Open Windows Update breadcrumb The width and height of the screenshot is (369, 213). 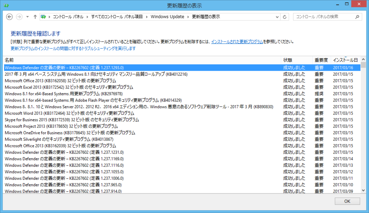click(x=167, y=17)
